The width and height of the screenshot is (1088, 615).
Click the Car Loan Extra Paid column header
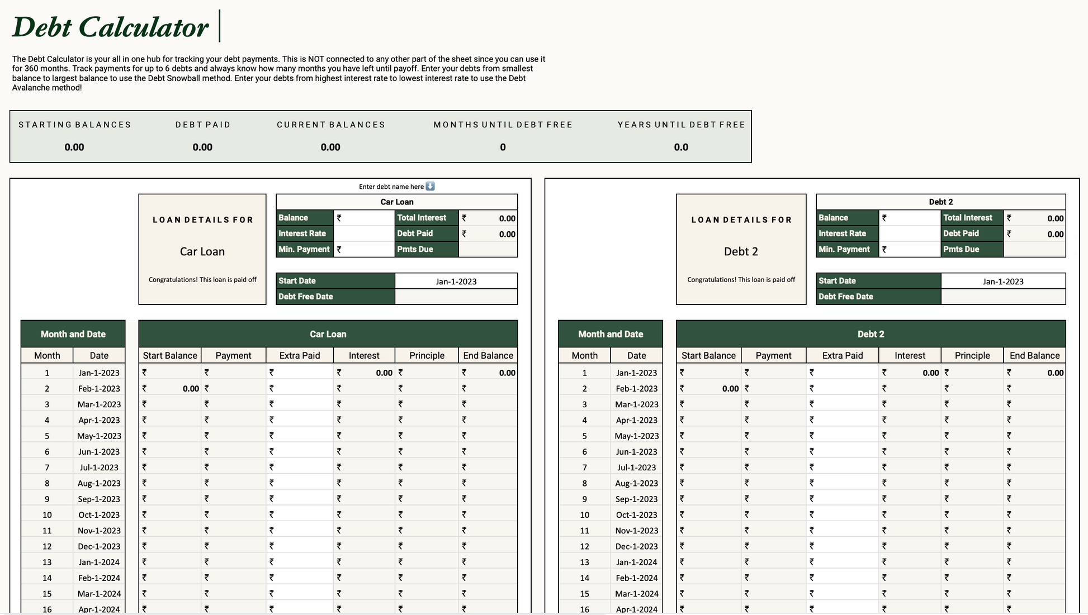(x=300, y=355)
